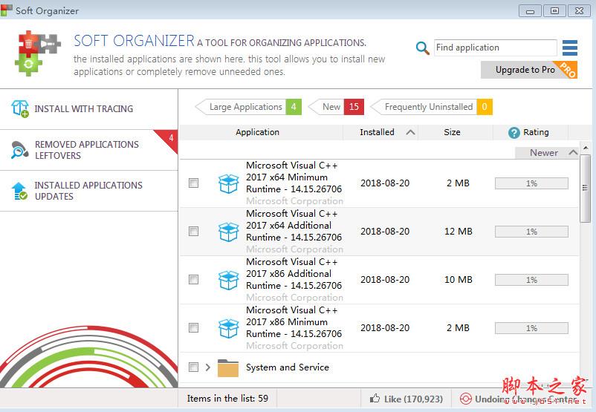
Task: Click the vertical scrollbar thumb
Action: [585, 188]
